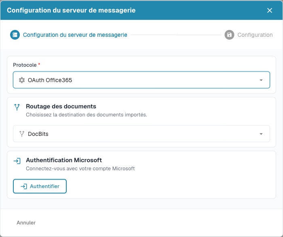The image size is (283, 237).
Task: Click the Annuler button
Action: (26, 223)
